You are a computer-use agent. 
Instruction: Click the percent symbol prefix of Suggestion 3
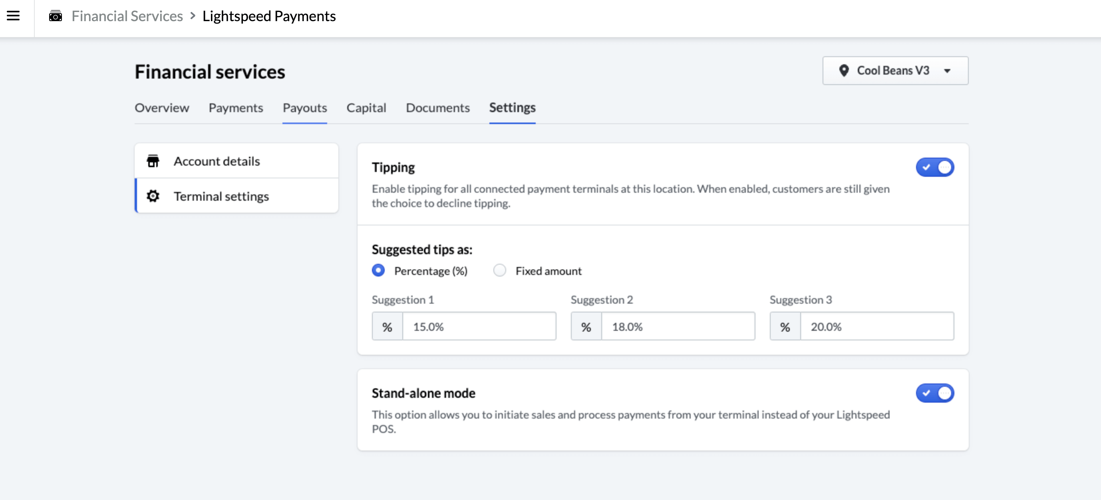tap(785, 327)
